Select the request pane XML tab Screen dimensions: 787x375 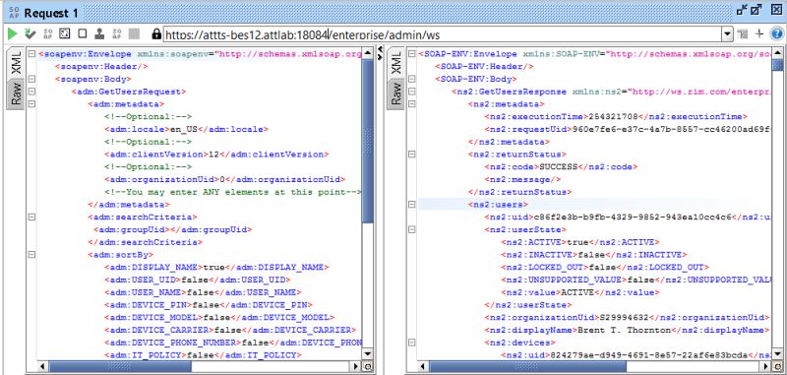tap(16, 62)
